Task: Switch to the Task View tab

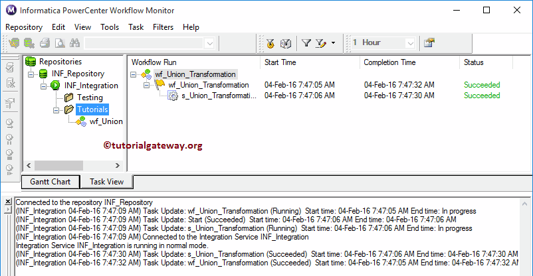Action: (x=106, y=182)
